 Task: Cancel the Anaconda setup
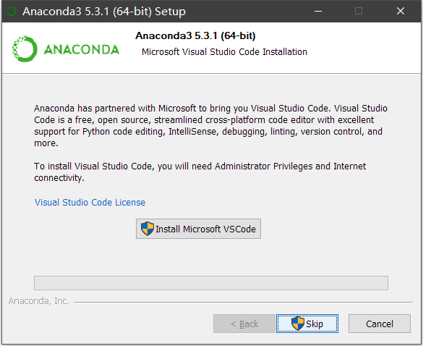click(x=380, y=324)
